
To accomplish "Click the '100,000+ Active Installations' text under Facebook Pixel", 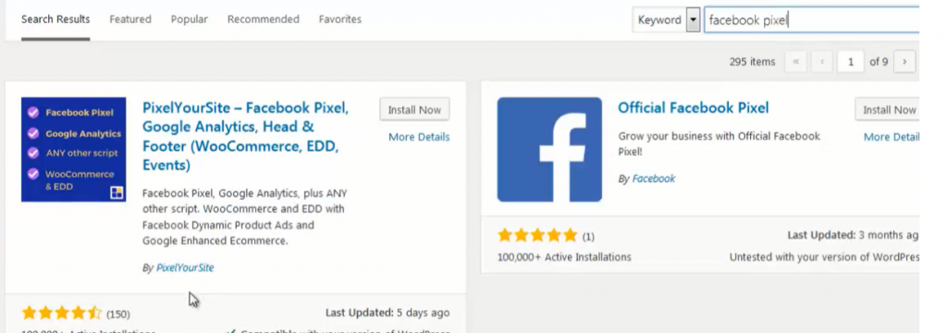I will coord(564,257).
